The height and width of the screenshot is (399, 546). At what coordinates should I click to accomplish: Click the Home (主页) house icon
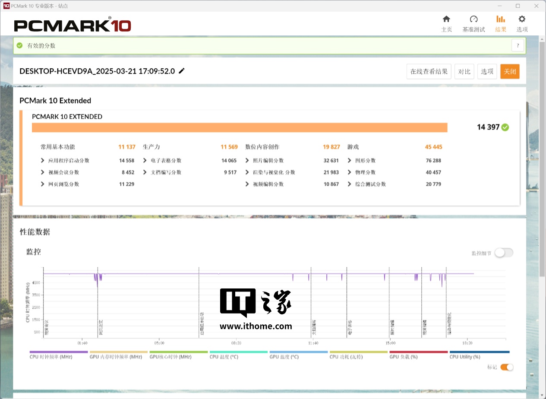tap(446, 19)
